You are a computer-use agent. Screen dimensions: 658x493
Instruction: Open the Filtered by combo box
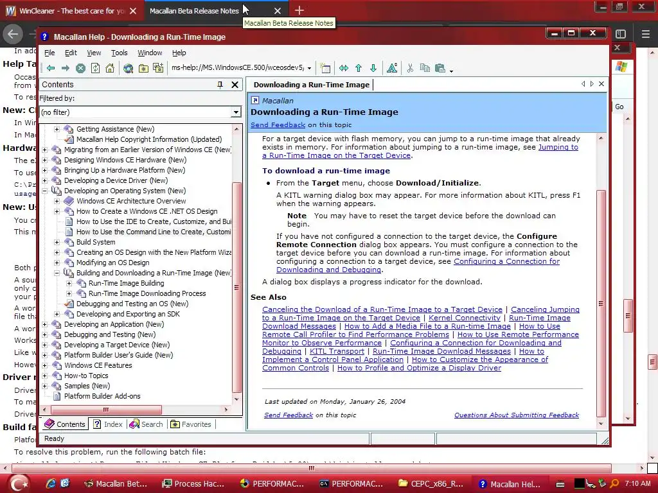click(x=140, y=112)
